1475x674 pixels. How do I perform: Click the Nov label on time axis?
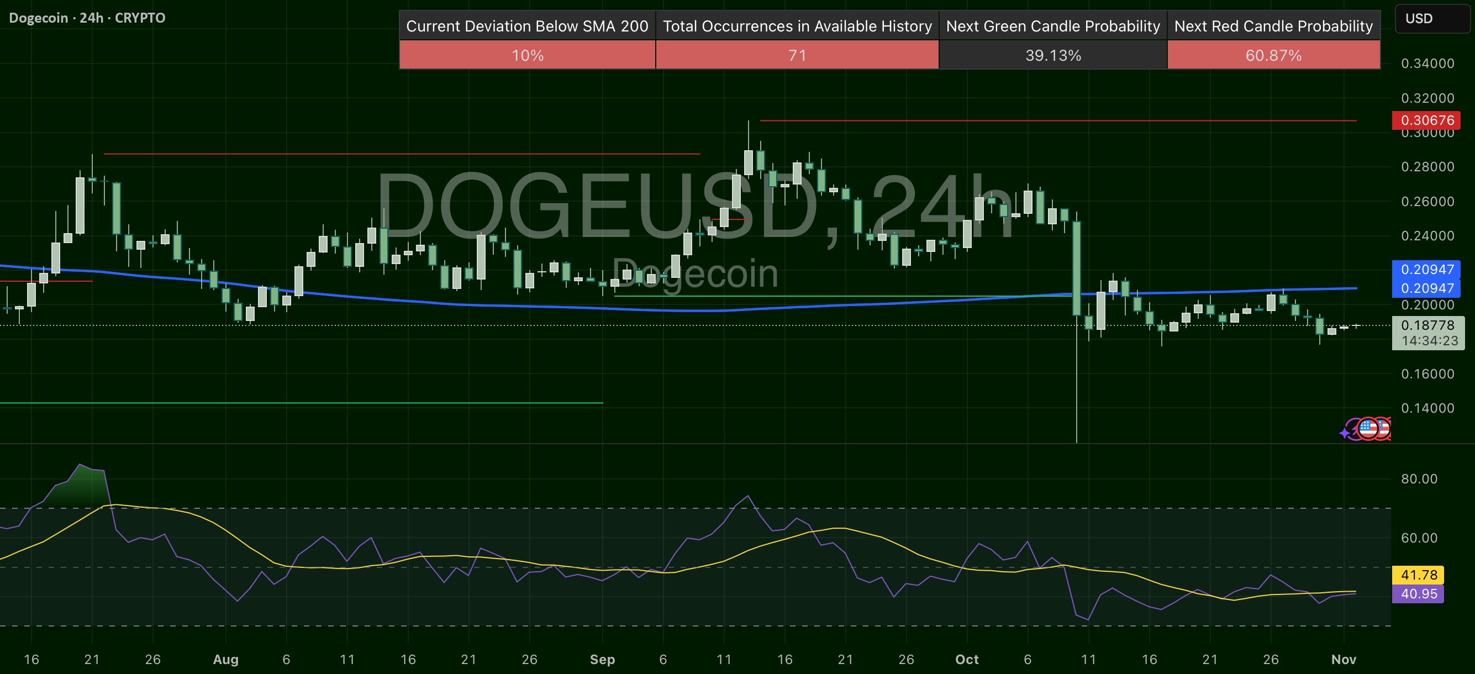[x=1344, y=659]
